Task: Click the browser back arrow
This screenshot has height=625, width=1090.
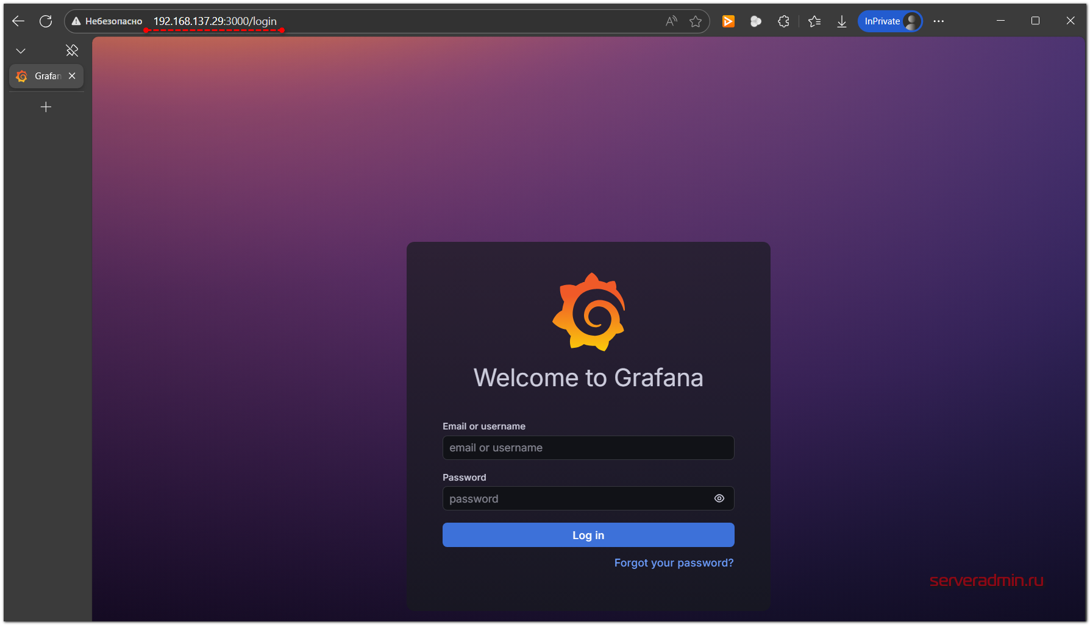Action: (x=18, y=21)
